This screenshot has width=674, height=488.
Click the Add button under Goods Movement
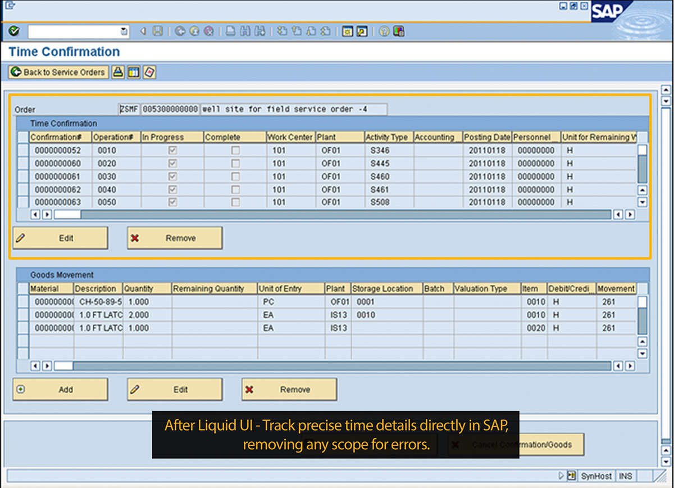[60, 389]
